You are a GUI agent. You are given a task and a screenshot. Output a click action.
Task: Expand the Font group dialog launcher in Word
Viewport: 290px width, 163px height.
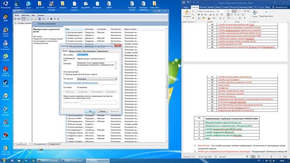pyautogui.click(x=225, y=22)
